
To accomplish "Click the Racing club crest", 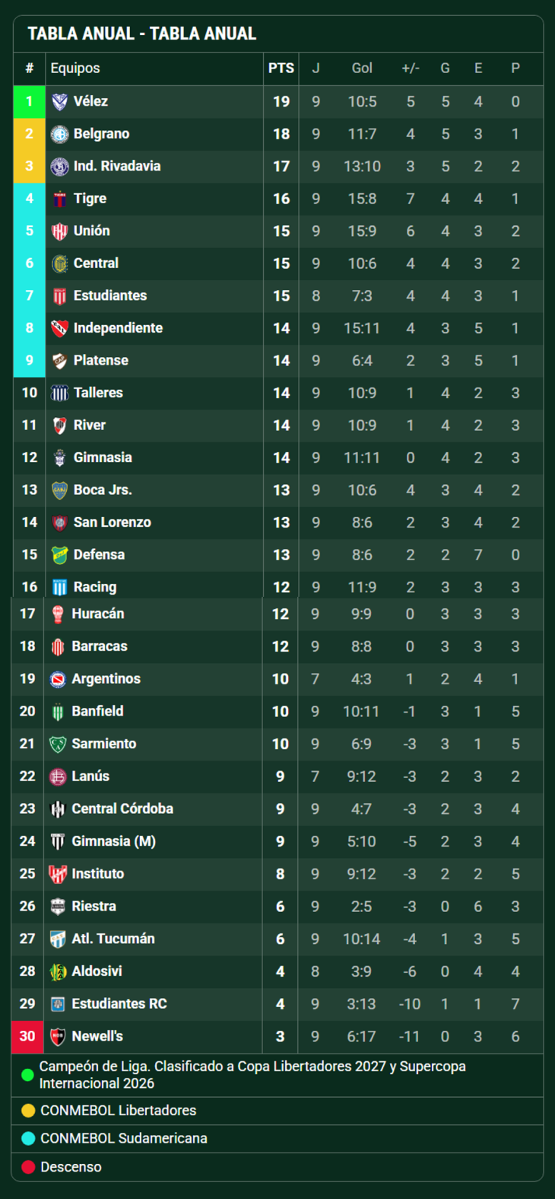I will point(59,587).
